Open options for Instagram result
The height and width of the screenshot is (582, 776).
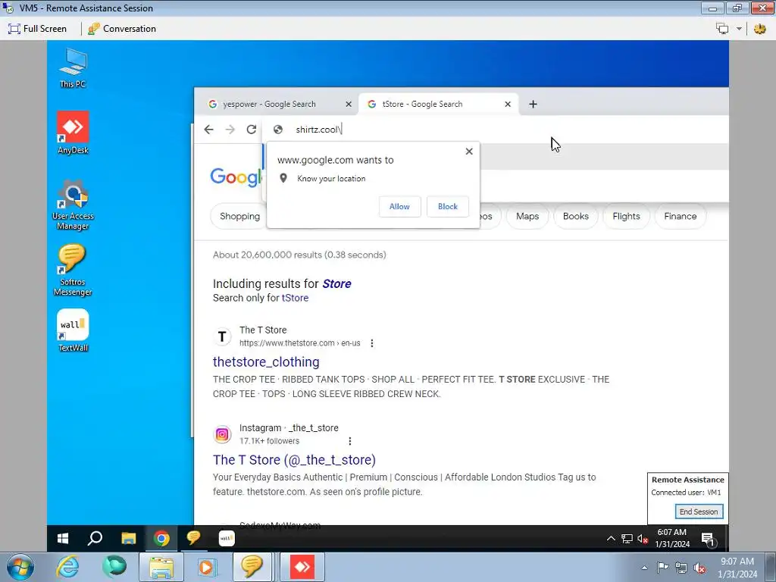350,441
